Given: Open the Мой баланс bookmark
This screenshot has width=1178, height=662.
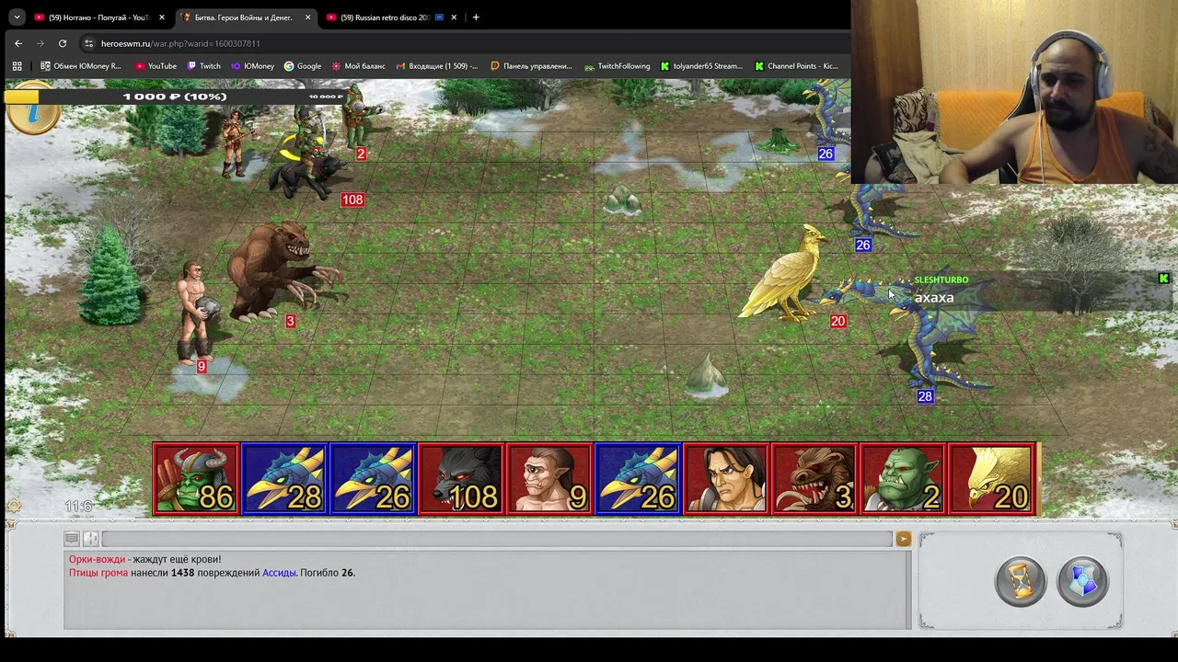Looking at the screenshot, I should (358, 66).
